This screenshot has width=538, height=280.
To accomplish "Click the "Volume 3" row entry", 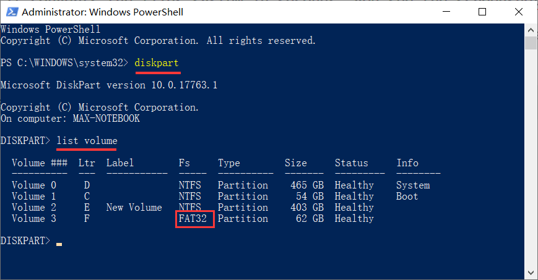I will tap(37, 219).
